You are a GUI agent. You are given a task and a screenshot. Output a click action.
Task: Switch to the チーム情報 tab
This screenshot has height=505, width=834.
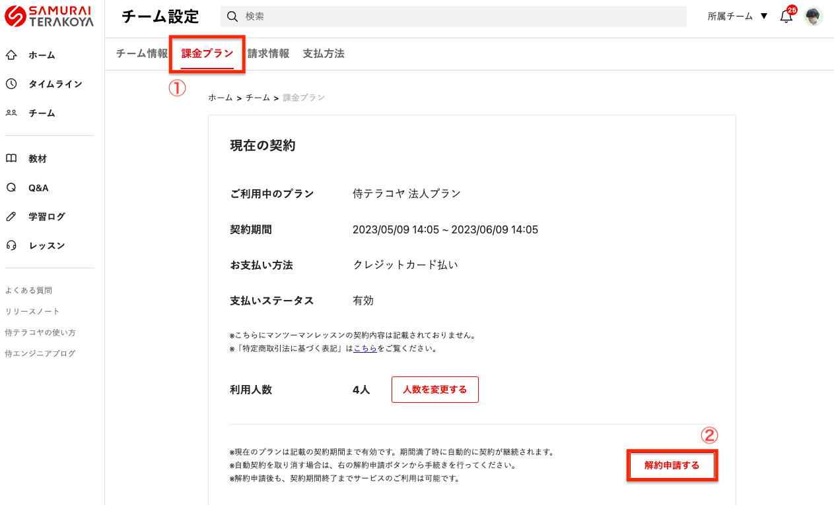(x=142, y=54)
